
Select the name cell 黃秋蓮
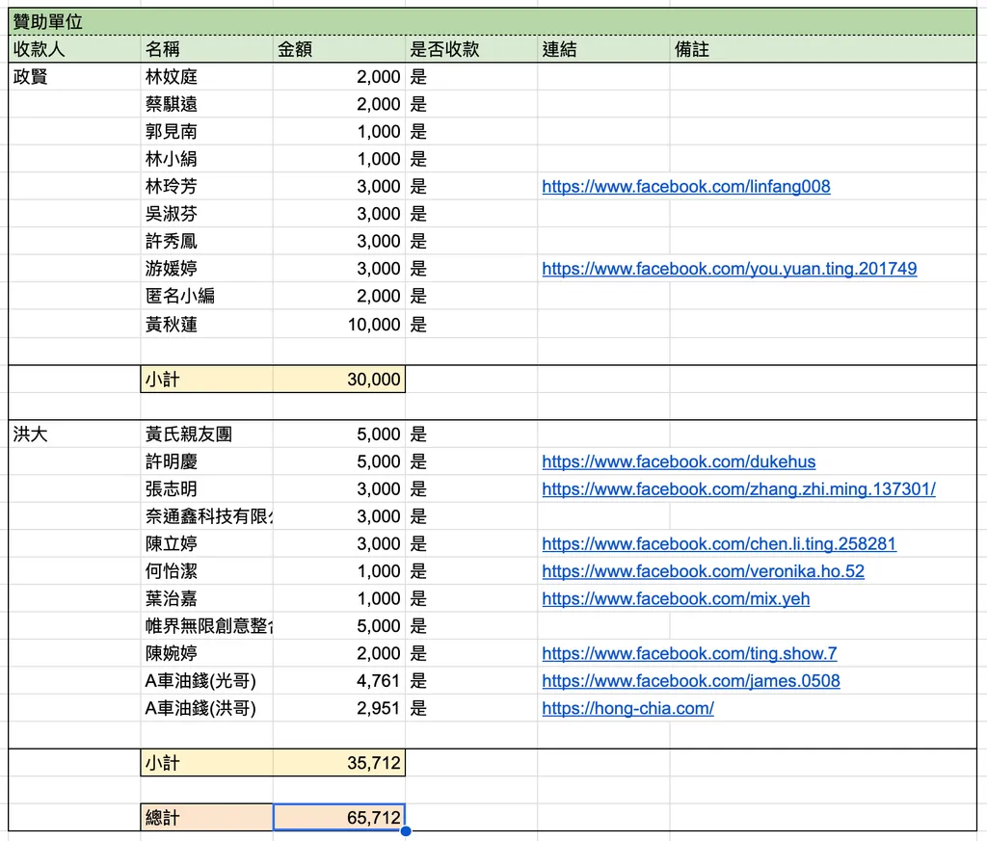(x=206, y=325)
